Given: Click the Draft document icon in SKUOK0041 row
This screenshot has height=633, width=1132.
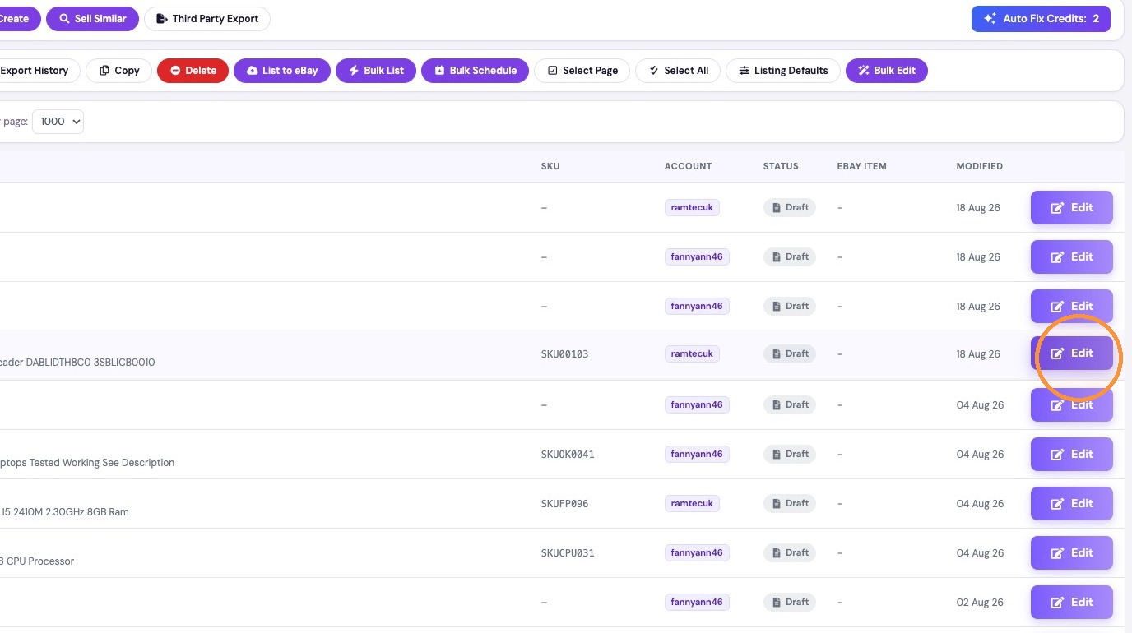Looking at the screenshot, I should point(776,454).
